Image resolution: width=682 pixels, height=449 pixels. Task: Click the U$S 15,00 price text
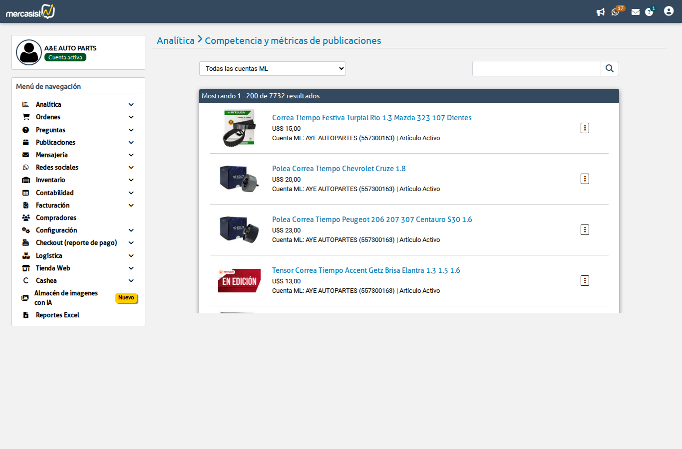click(x=286, y=129)
